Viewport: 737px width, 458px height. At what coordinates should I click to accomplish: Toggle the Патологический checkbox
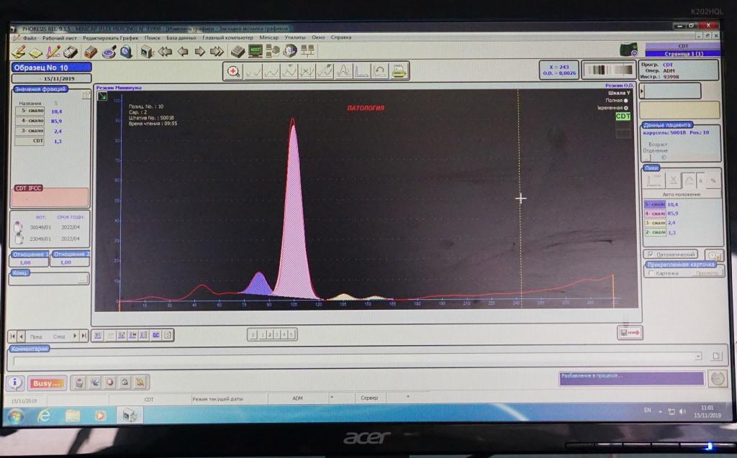point(651,255)
